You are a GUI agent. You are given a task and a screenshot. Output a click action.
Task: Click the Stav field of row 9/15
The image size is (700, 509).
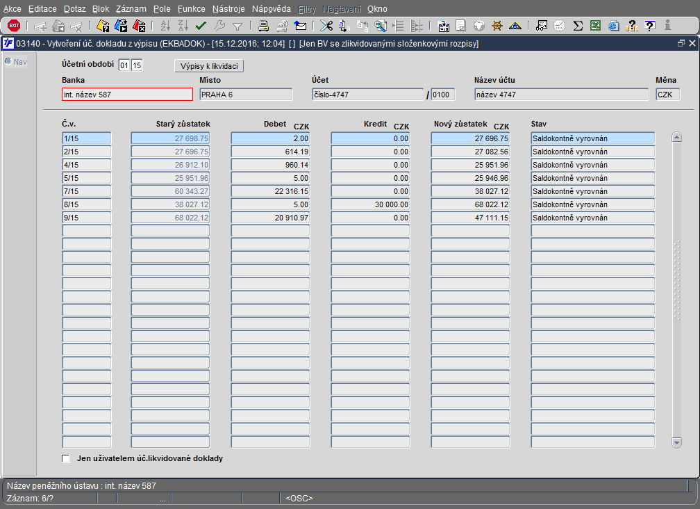(x=592, y=218)
